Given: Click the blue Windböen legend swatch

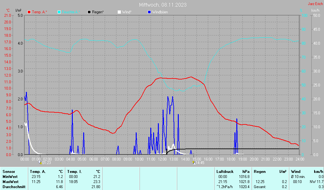Looking at the screenshot, I should [x=149, y=12].
